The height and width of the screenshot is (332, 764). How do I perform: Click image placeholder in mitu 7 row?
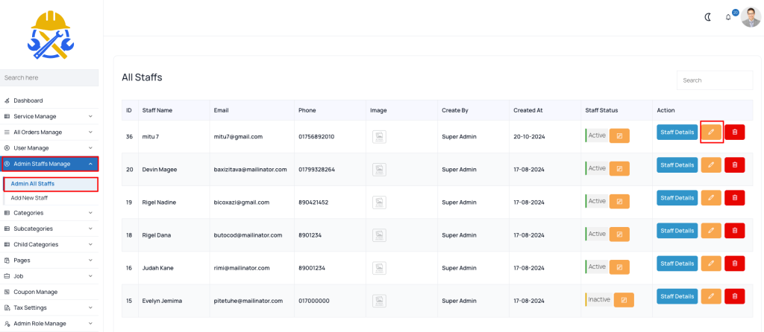click(379, 136)
